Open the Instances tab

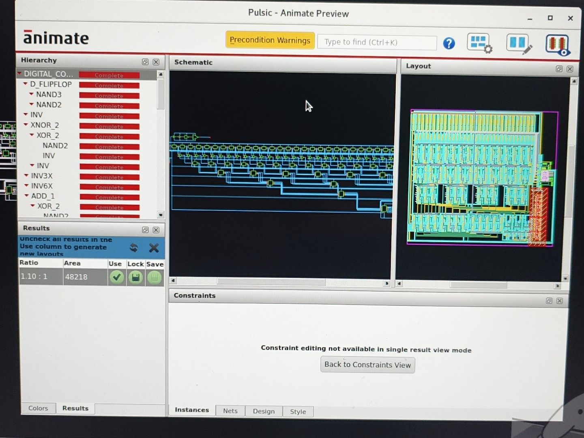[x=192, y=410]
